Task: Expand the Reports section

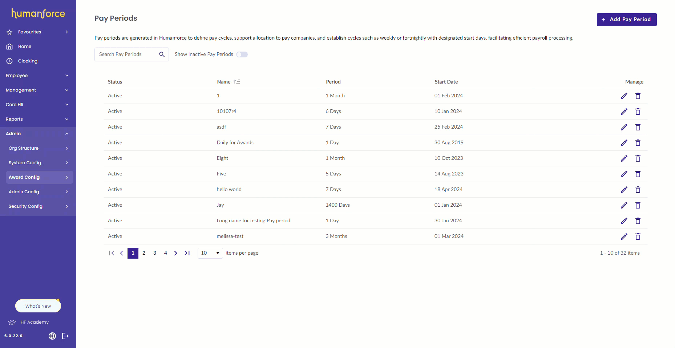Action: point(38,119)
